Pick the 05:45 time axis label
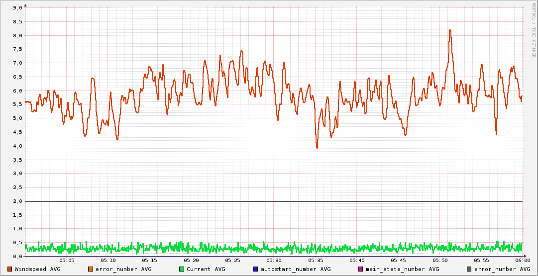This screenshot has width=538, height=276. 398,261
